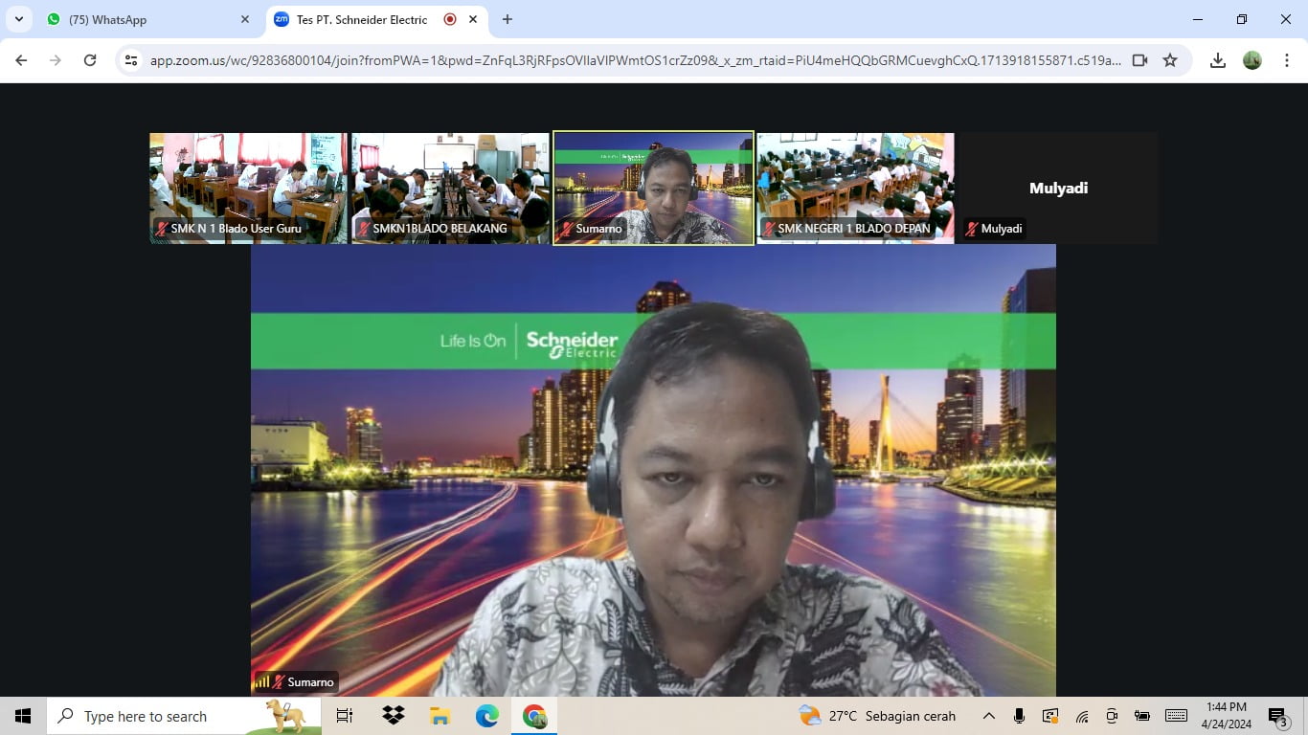View site information icon beside URL

tap(132, 60)
